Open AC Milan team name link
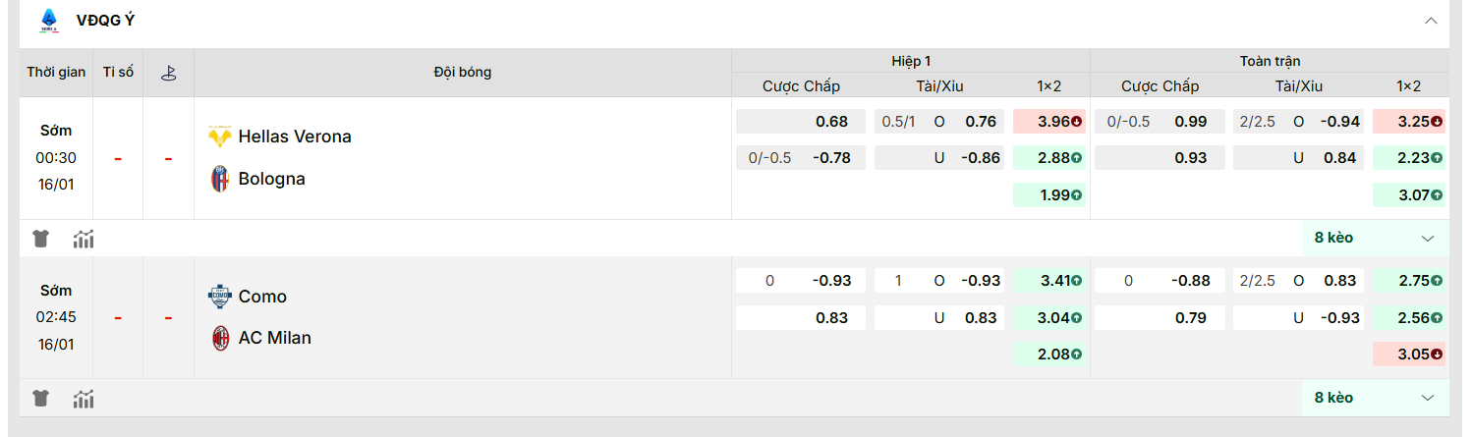1472x437 pixels. click(x=274, y=338)
